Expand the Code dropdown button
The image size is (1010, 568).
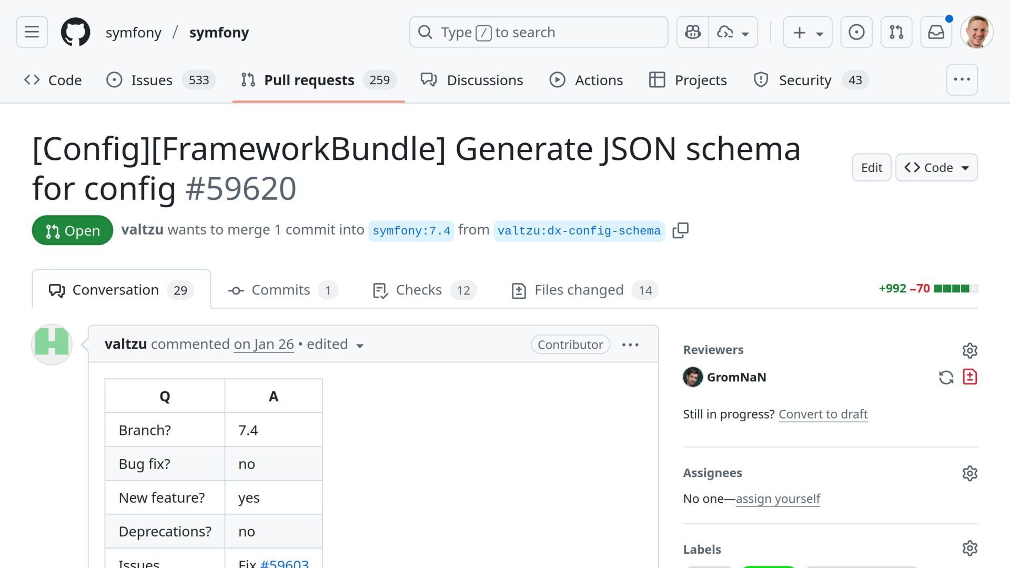[936, 168]
